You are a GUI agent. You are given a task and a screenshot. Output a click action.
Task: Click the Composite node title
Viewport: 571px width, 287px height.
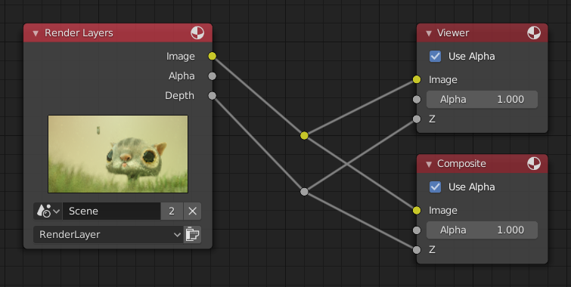pos(461,164)
